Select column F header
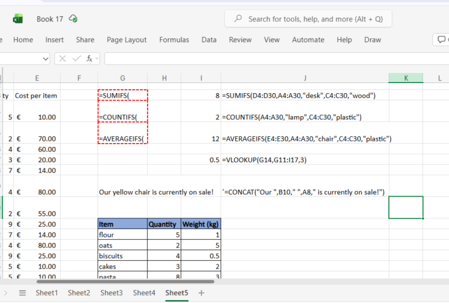 click(79, 78)
